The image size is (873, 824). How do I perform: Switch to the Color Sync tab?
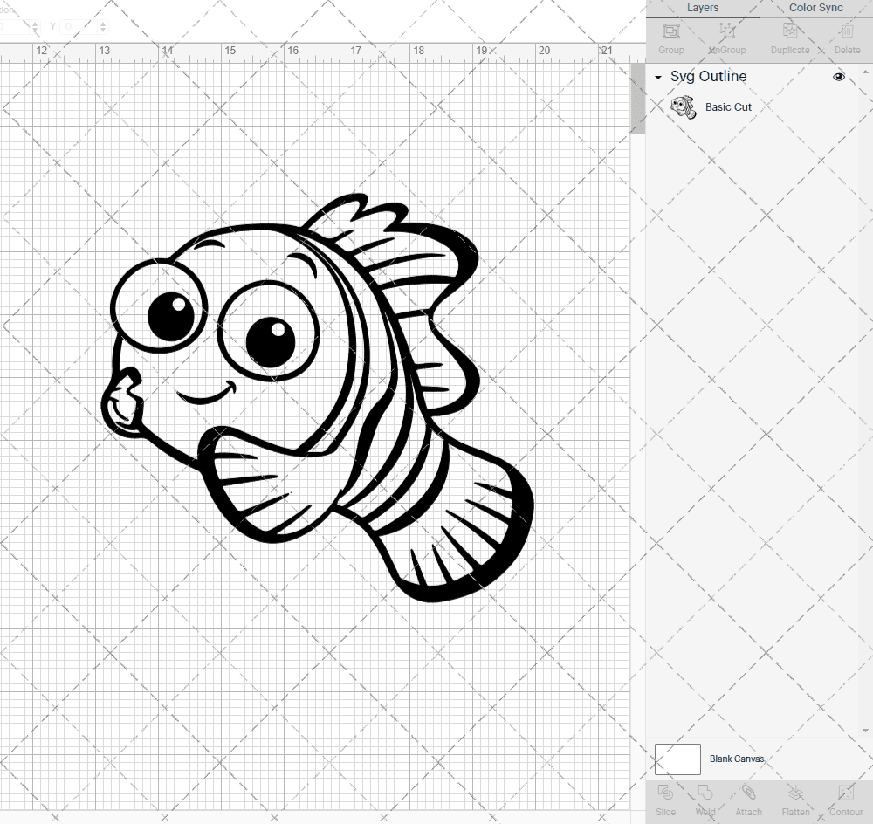(815, 8)
